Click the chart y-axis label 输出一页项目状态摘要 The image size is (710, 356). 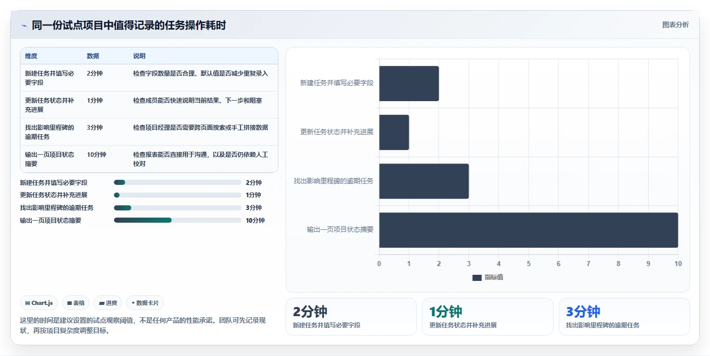pyautogui.click(x=340, y=230)
